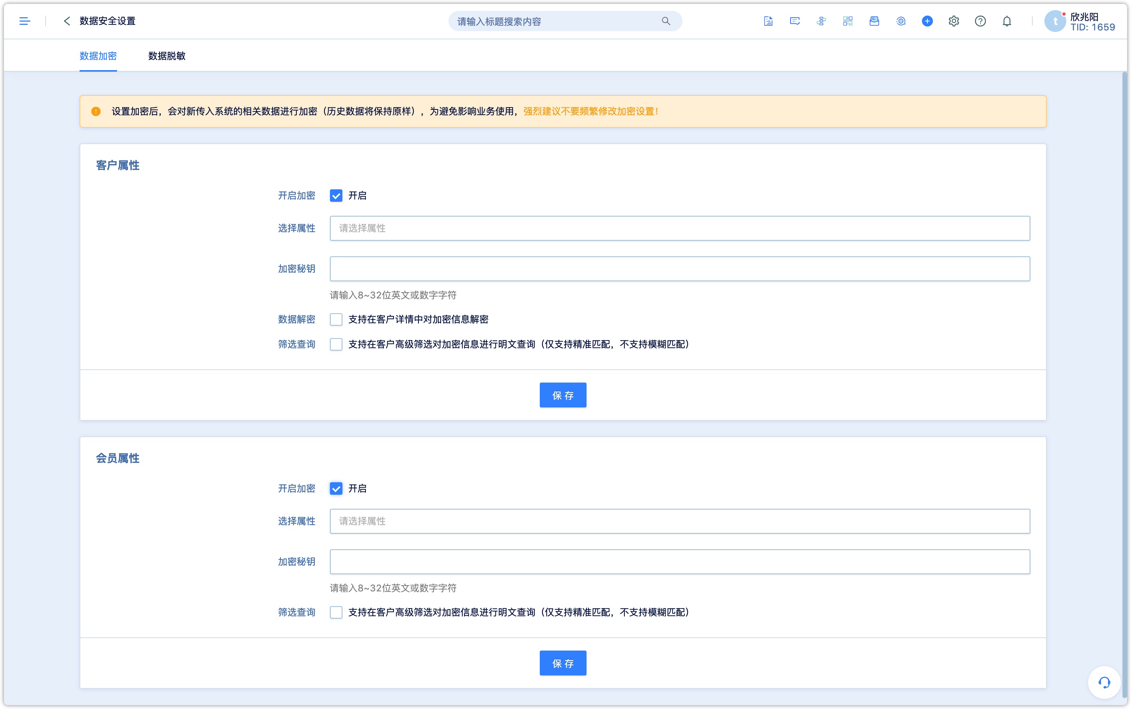The width and height of the screenshot is (1131, 709).
Task: Focus the 加密秘钥 field in 会员属性
Action: point(679,561)
